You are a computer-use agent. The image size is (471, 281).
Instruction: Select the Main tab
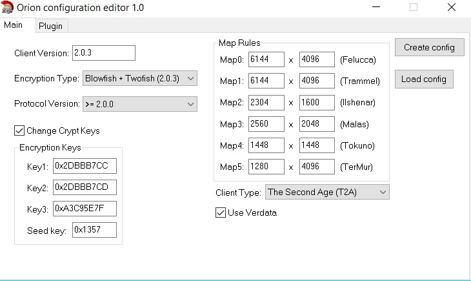(x=14, y=25)
